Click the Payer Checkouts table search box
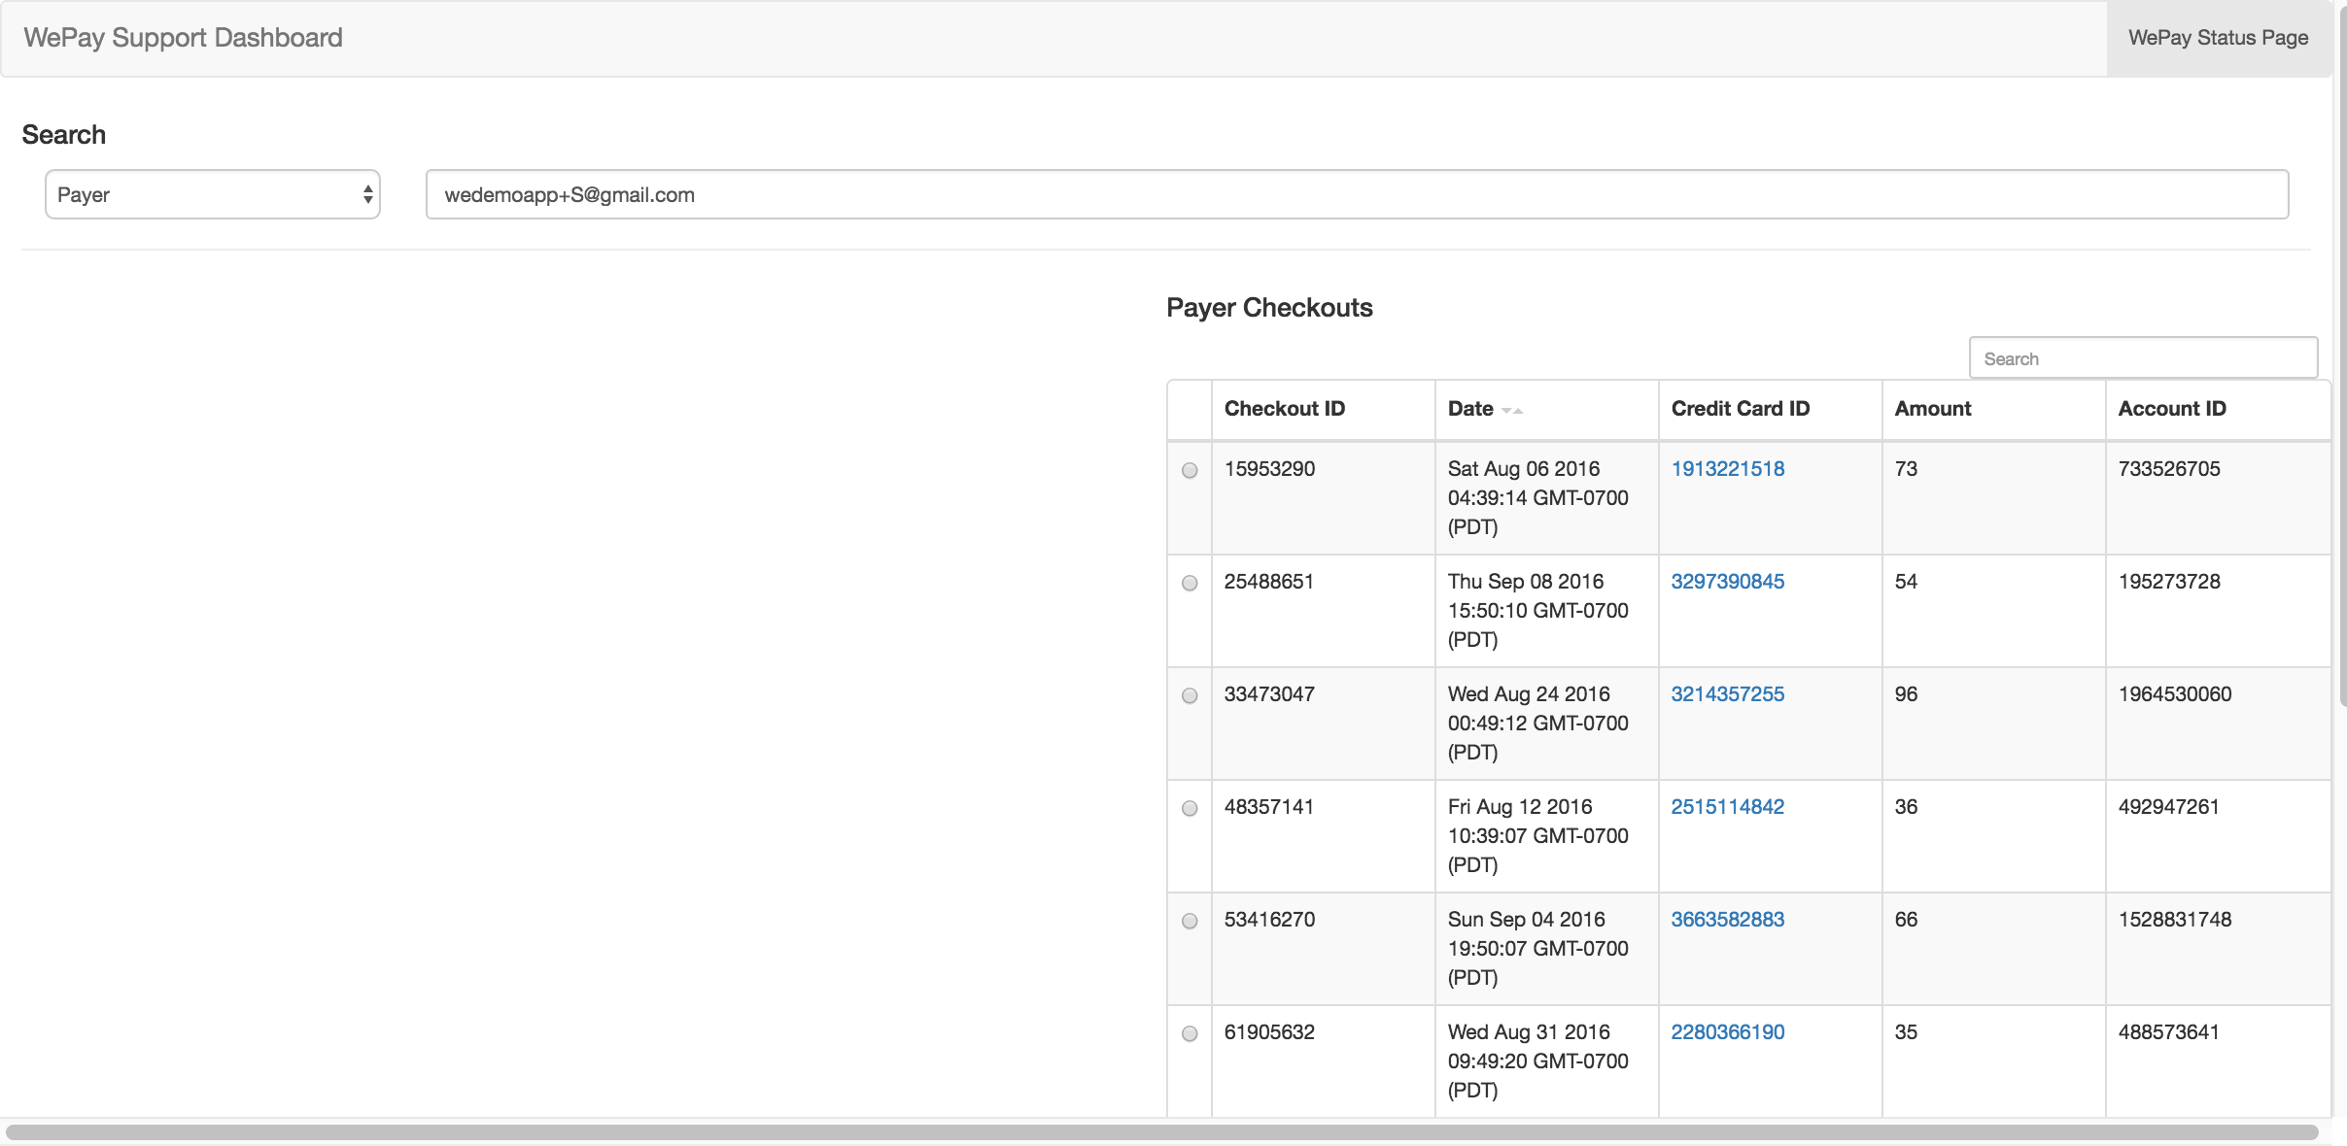2347x1146 pixels. (x=2143, y=358)
